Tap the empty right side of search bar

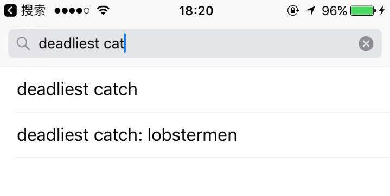[x=241, y=44]
